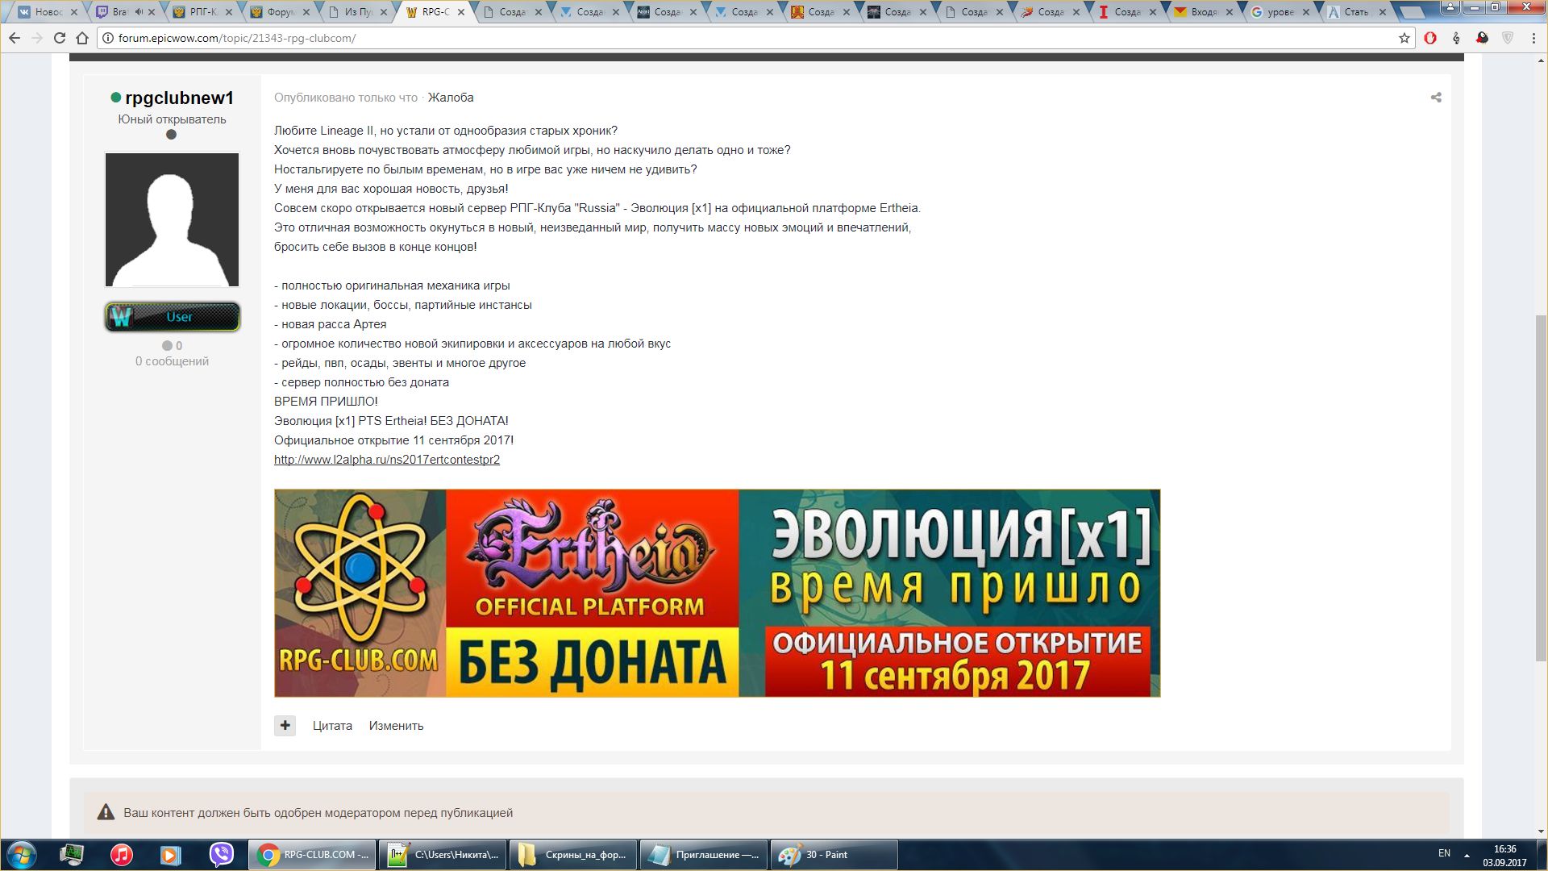Open Notepad++ C:\Users taskbar item
Viewport: 1548px width, 871px height.
point(443,855)
